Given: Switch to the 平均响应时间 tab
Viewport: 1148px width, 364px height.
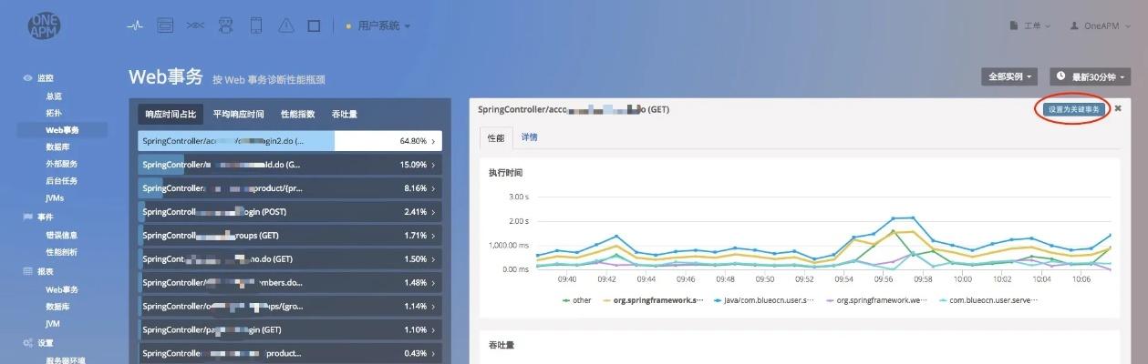Looking at the screenshot, I should [x=238, y=115].
